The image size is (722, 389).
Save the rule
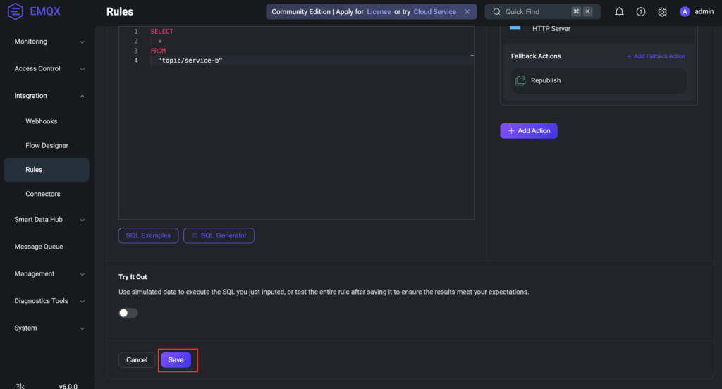tap(176, 360)
